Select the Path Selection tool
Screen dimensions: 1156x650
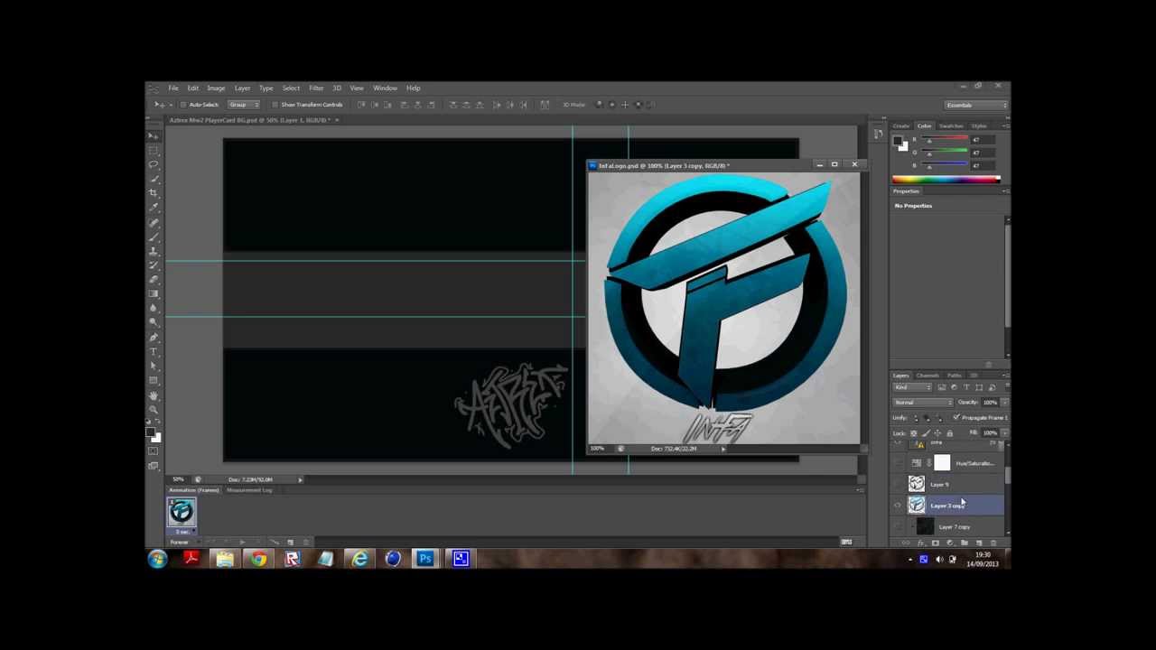coord(154,366)
